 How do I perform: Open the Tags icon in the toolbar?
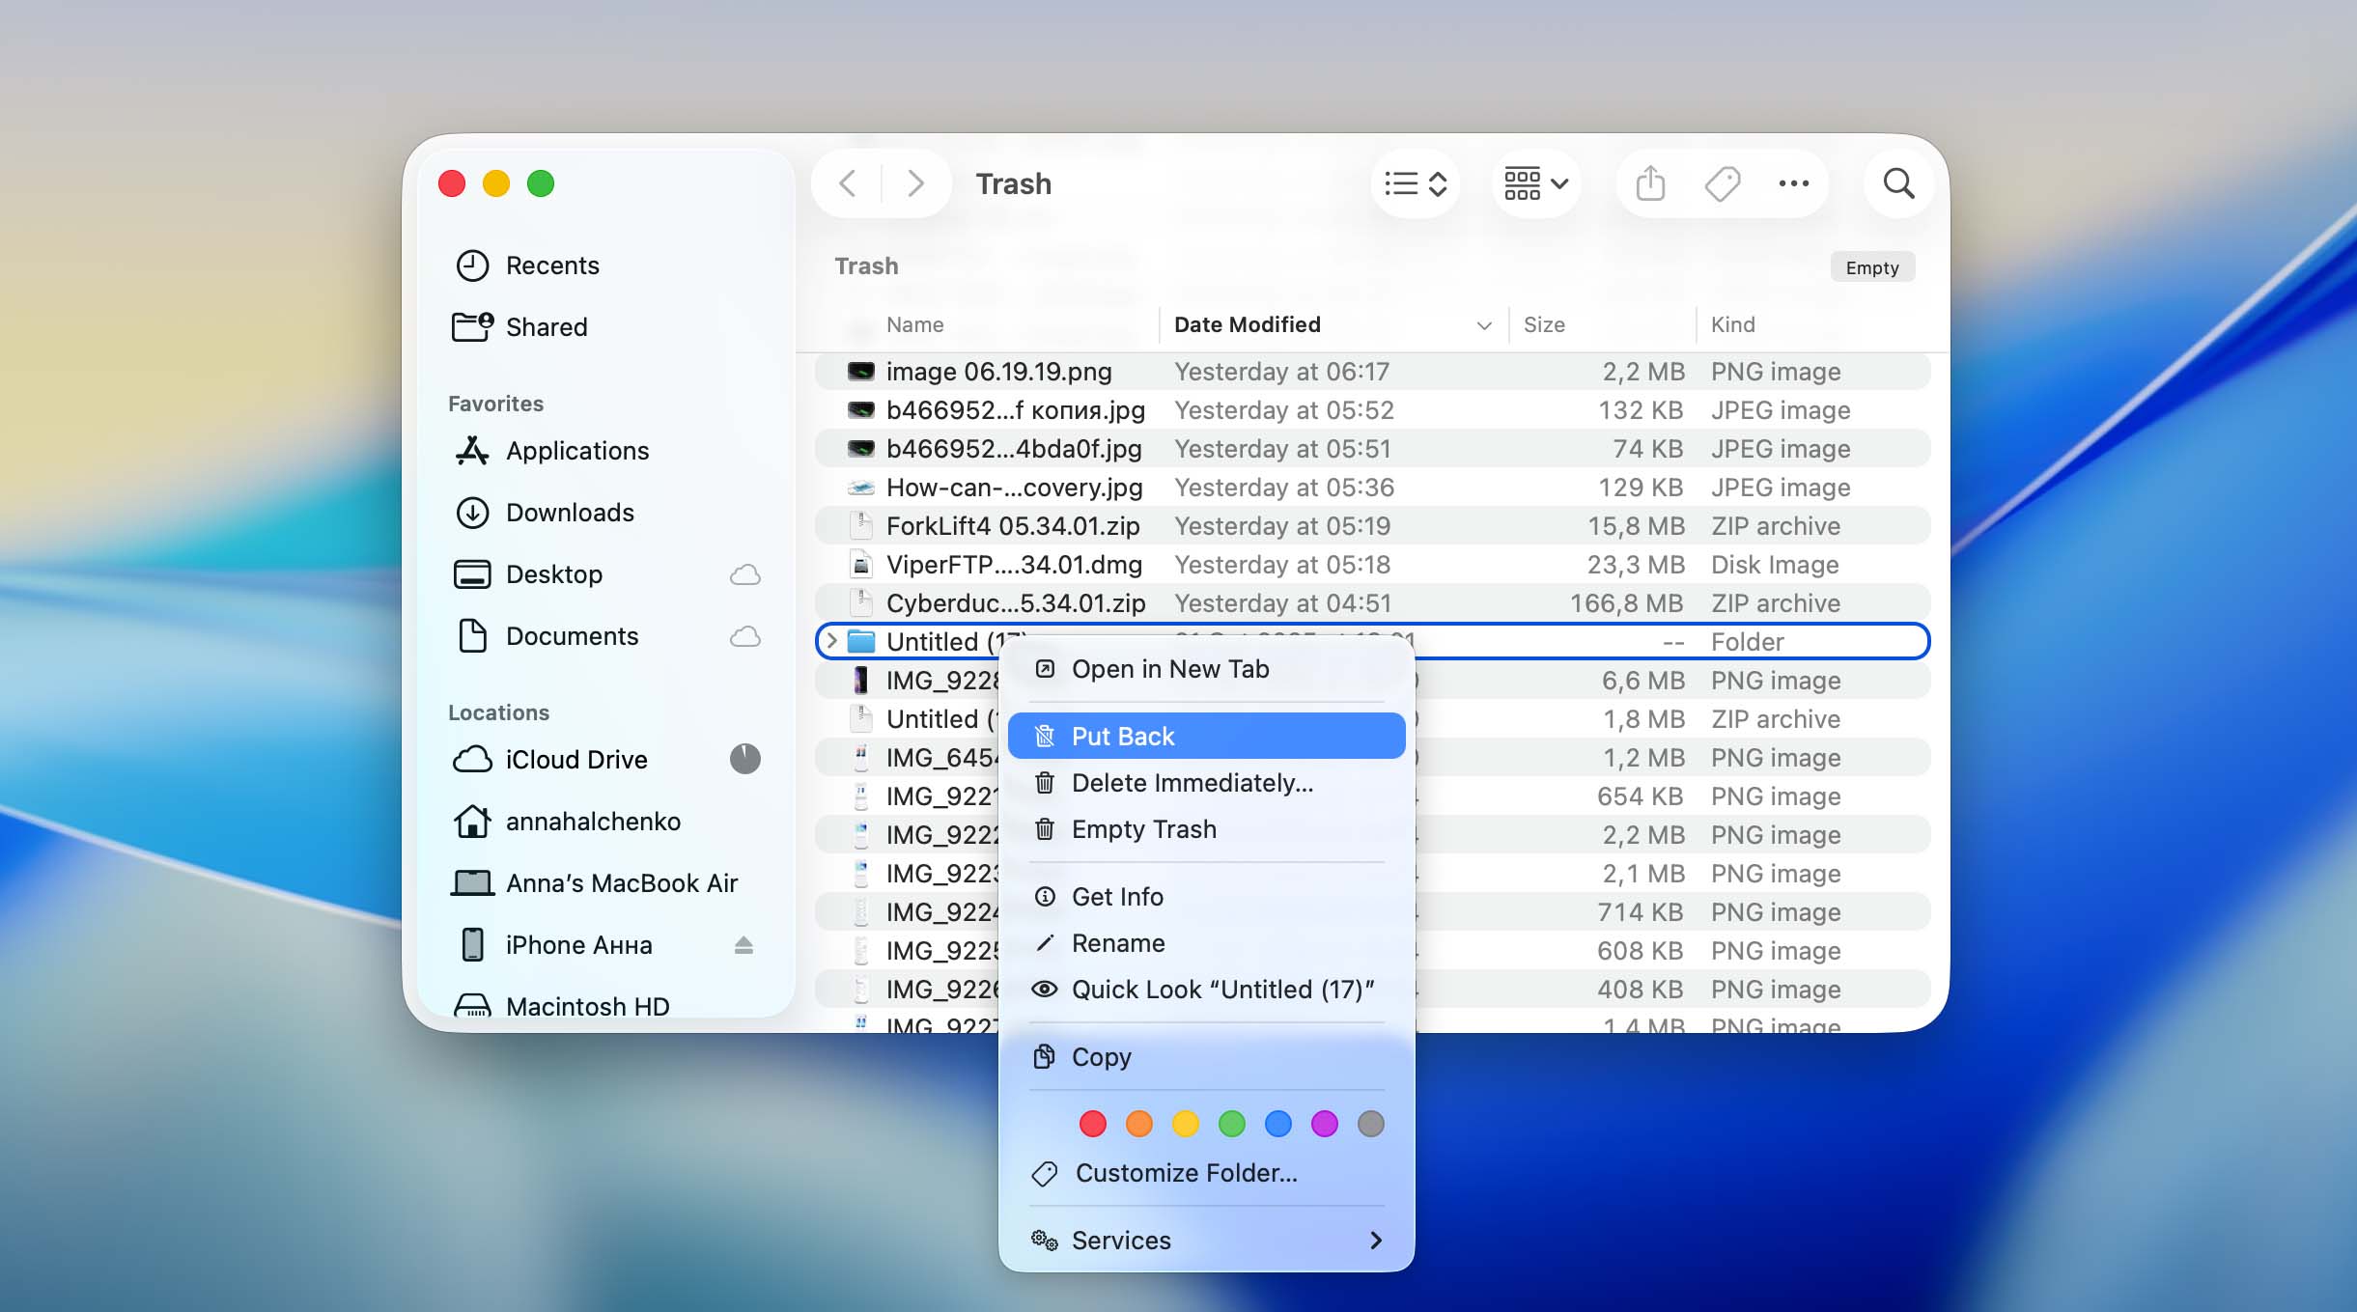pos(1723,183)
